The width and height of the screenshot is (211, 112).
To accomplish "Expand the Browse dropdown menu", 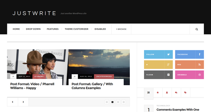I will coord(121,29).
